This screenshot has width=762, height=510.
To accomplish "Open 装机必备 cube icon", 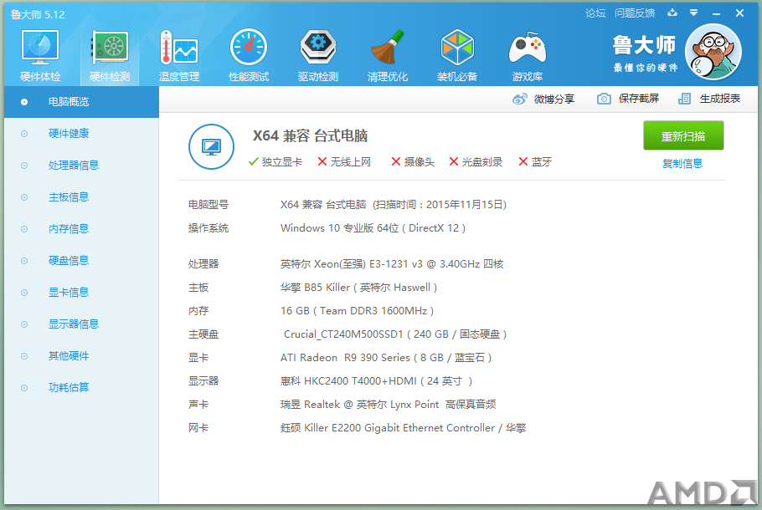I will [x=457, y=47].
